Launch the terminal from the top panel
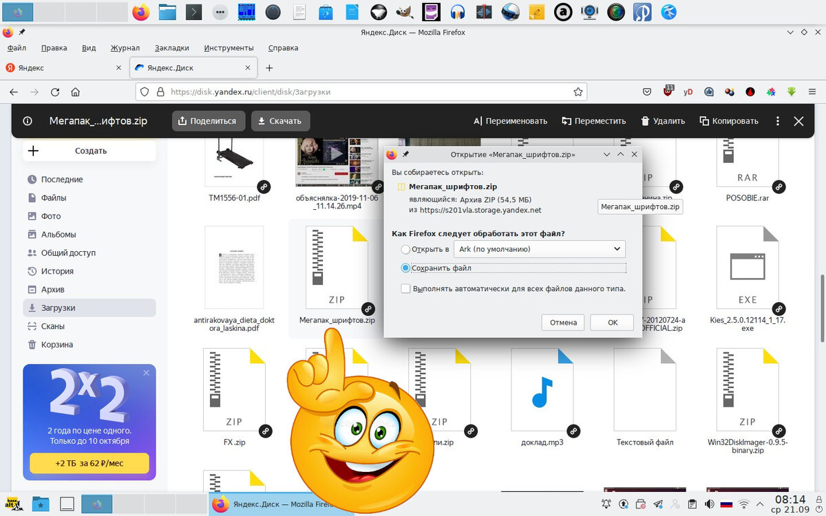The height and width of the screenshot is (516, 826). coord(194,12)
